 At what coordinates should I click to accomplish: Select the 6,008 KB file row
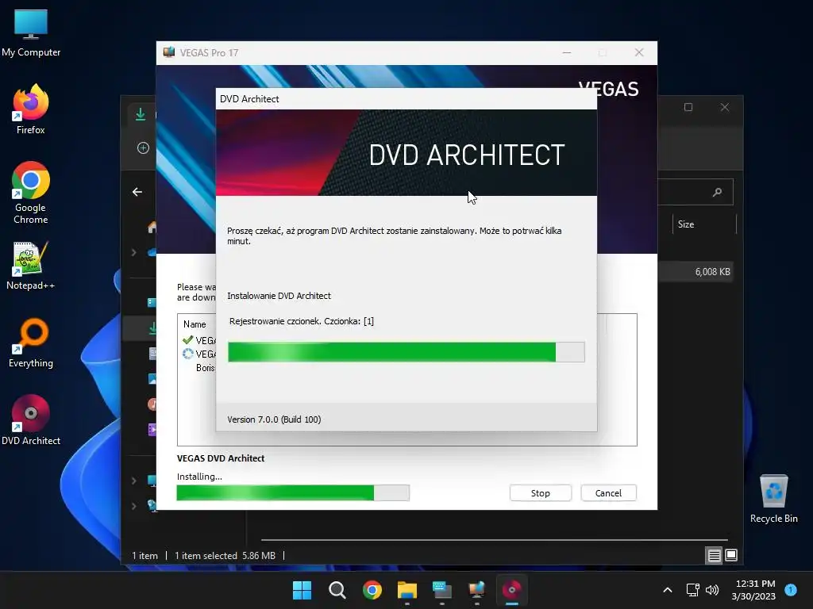(x=695, y=272)
